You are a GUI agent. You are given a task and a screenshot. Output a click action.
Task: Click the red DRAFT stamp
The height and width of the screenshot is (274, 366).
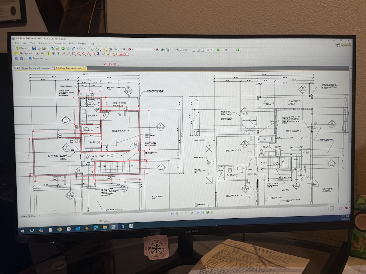(x=123, y=54)
